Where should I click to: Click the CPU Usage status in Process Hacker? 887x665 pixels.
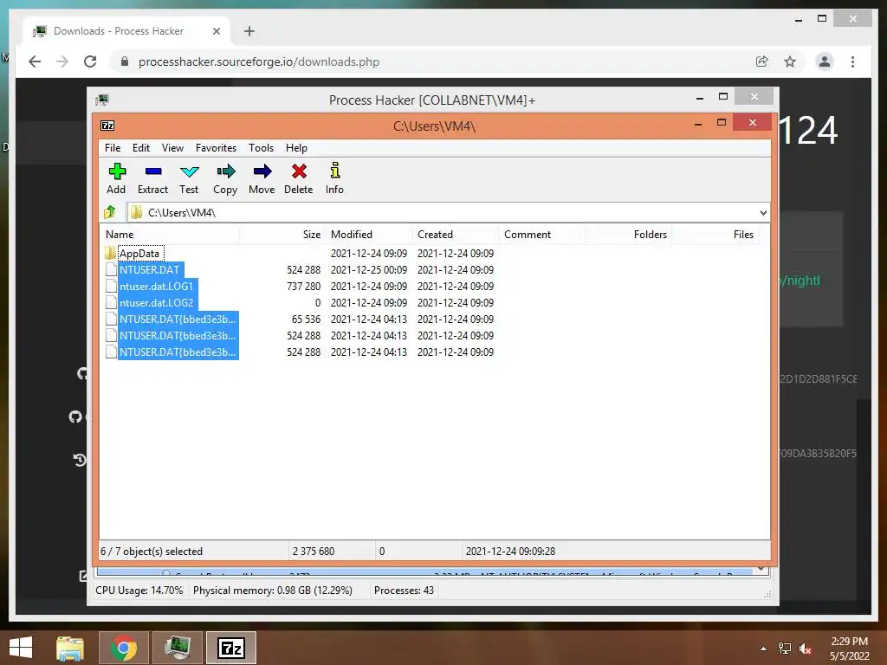(139, 591)
